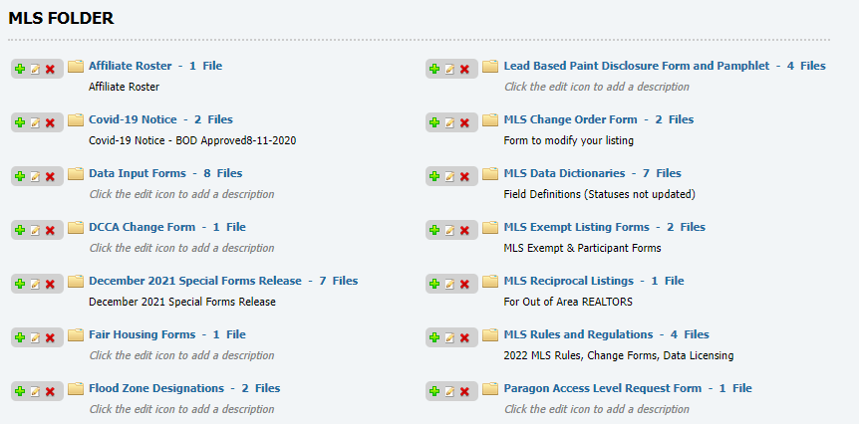Edit Fair Housing Forms folder
Screen dimensions: 859x424
coord(35,337)
